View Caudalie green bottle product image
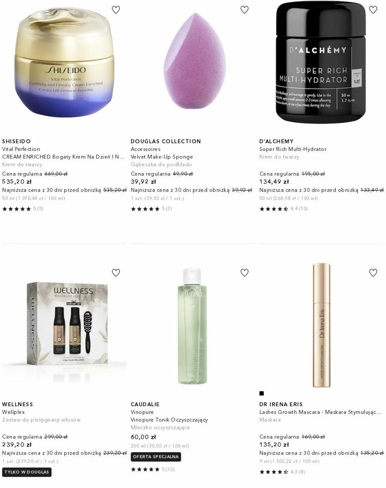The width and height of the screenshot is (386, 488). point(192,326)
